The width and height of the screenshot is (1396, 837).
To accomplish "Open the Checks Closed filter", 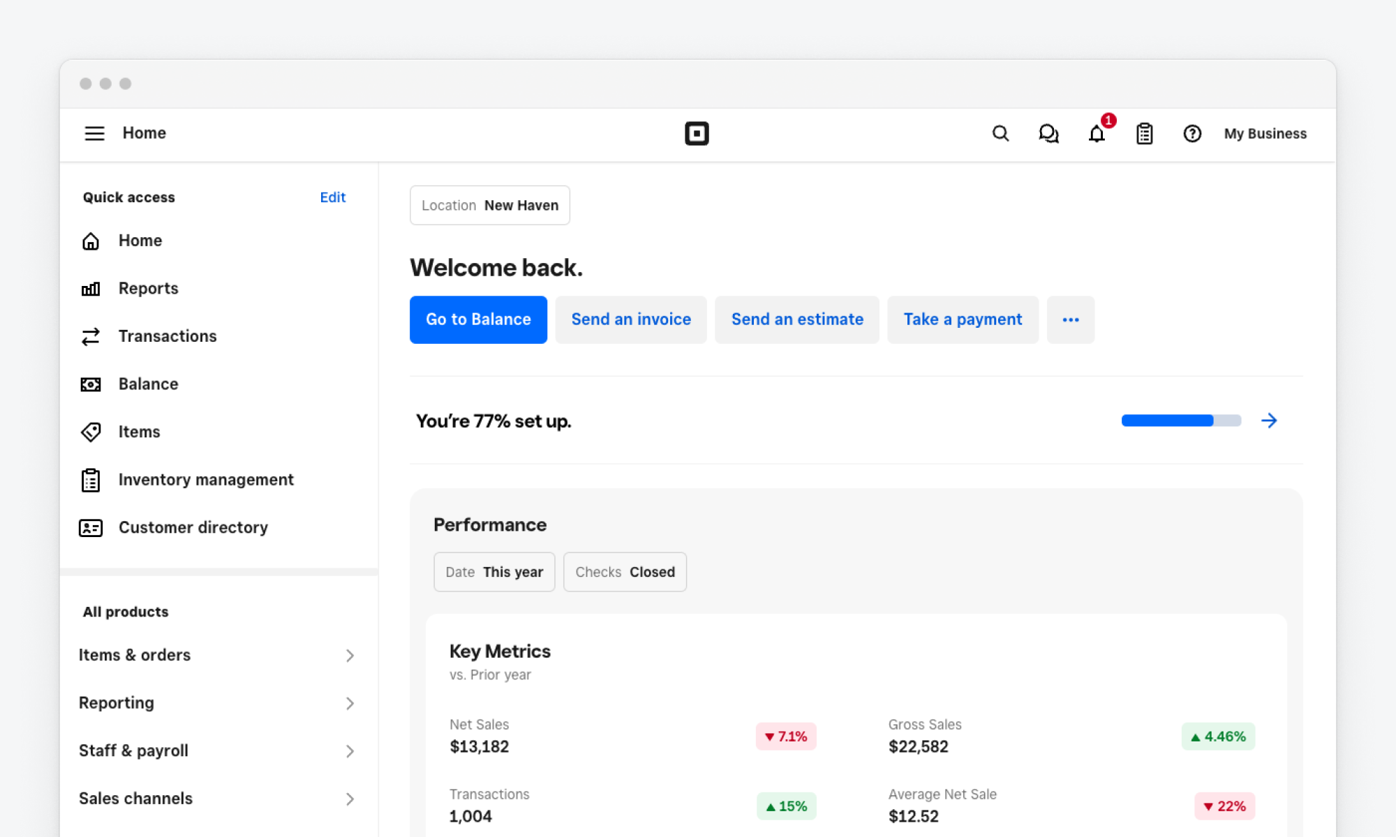I will tap(625, 572).
